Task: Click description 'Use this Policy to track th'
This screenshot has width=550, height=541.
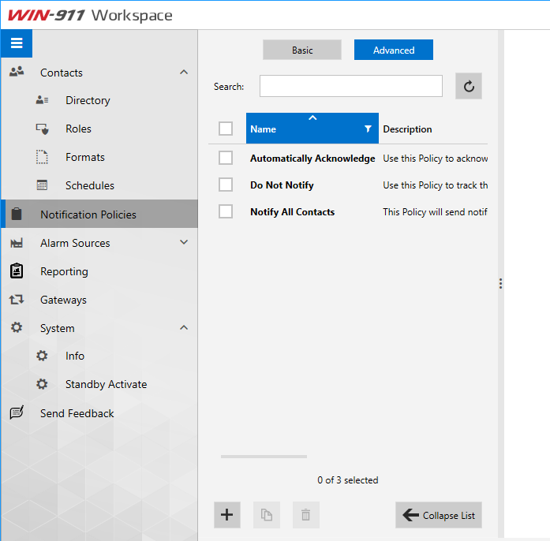Action: click(x=435, y=185)
